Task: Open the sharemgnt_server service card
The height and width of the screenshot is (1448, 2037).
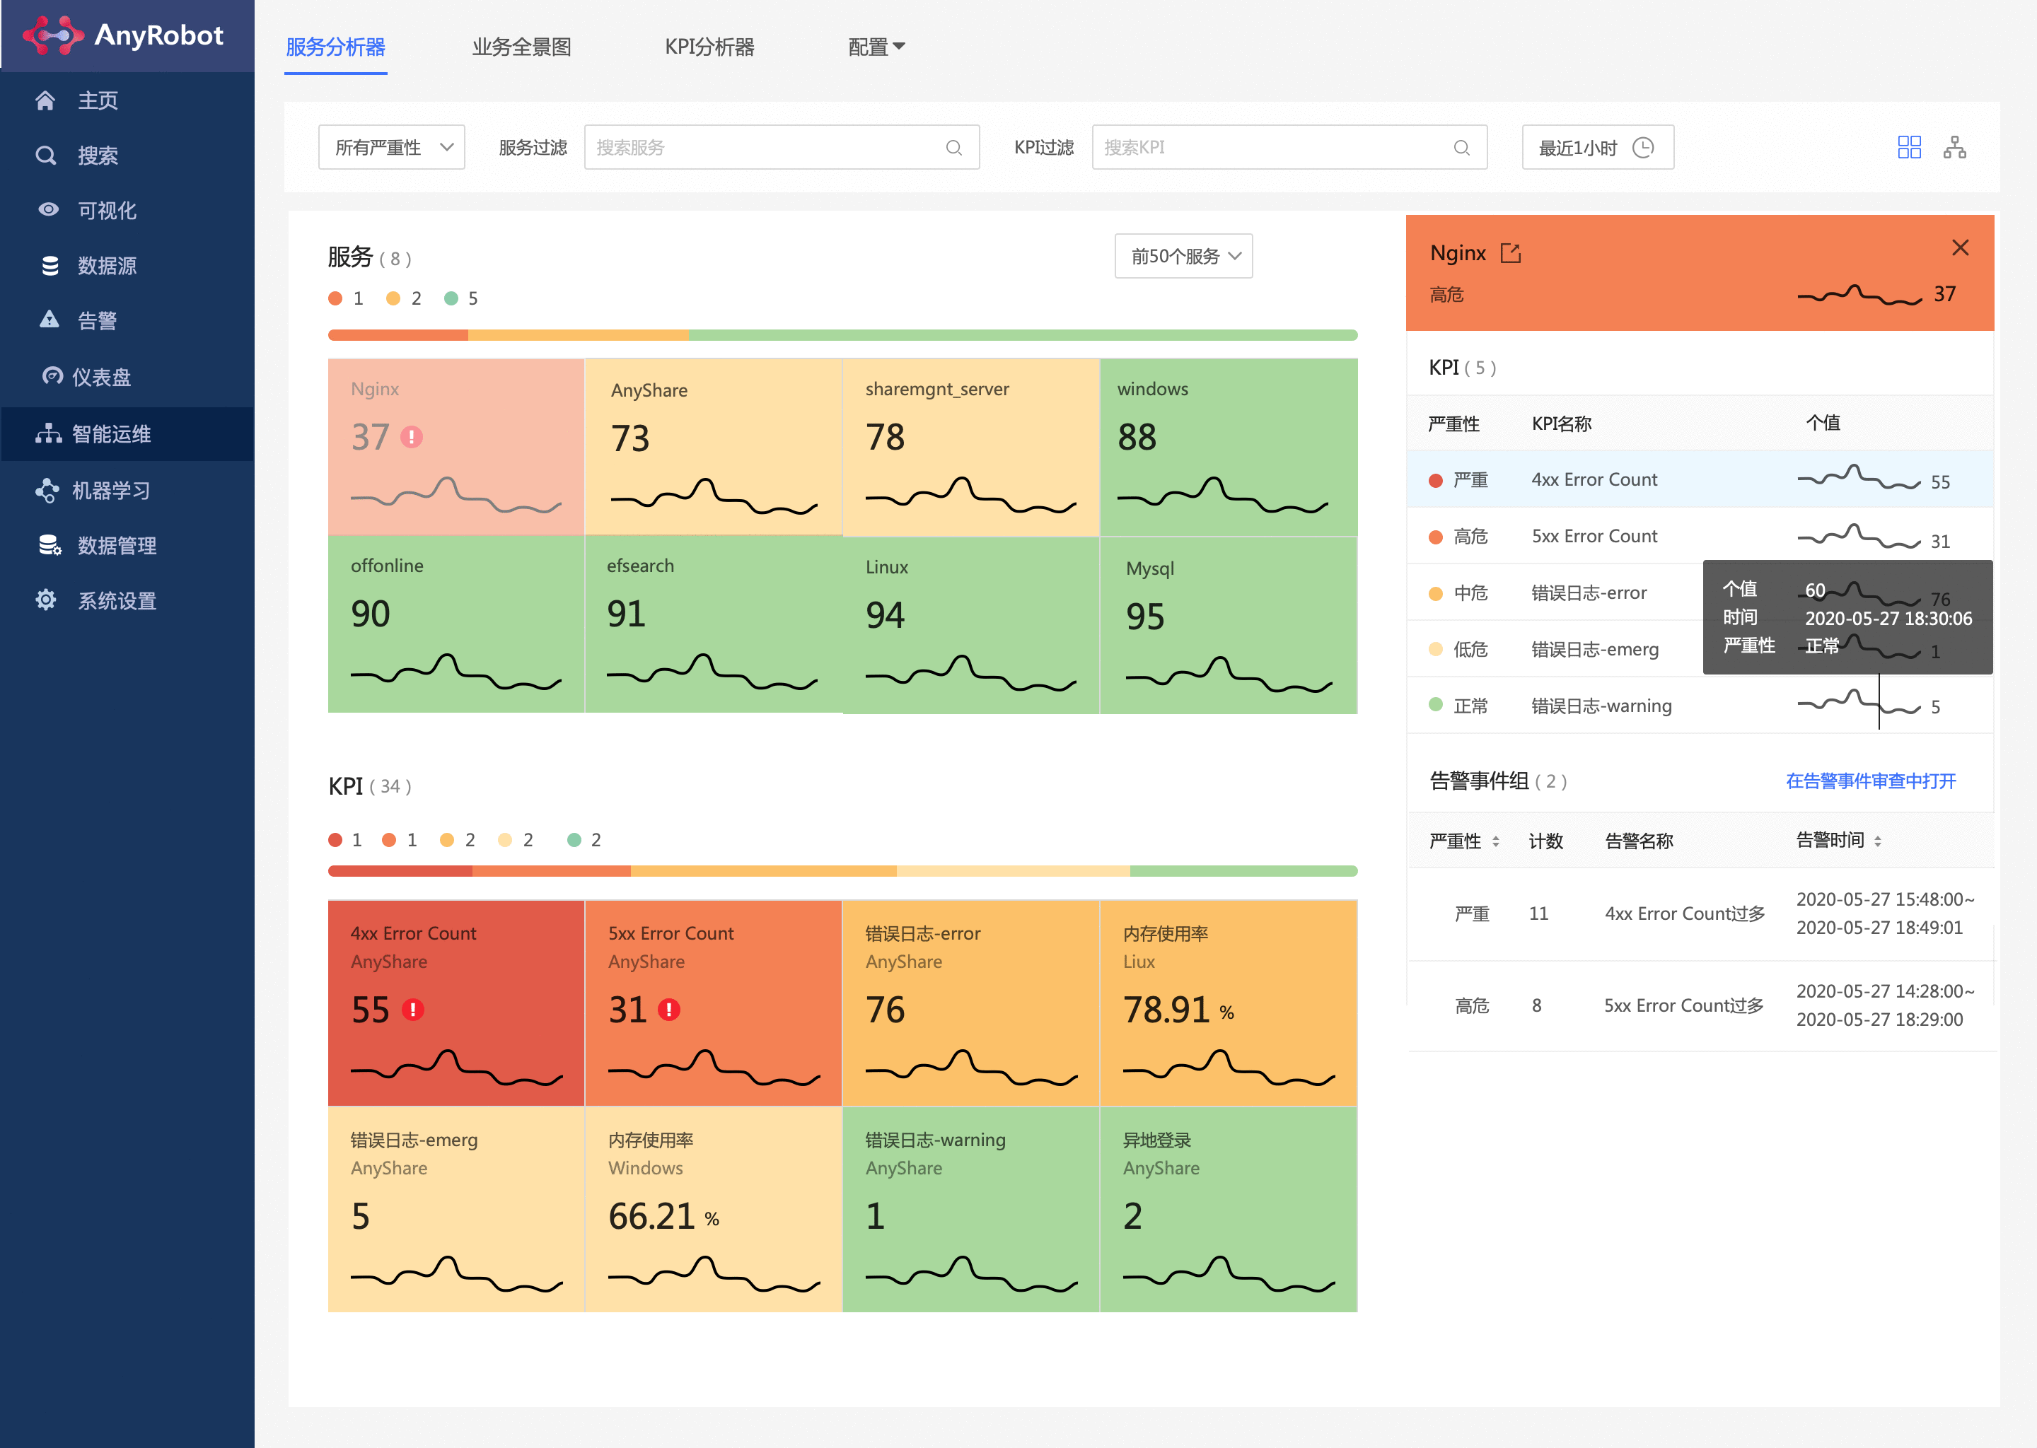Action: 970,447
